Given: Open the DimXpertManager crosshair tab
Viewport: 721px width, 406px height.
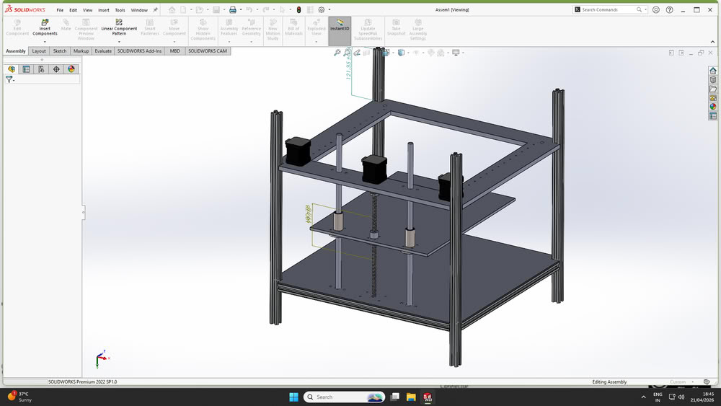Looking at the screenshot, I should [56, 69].
